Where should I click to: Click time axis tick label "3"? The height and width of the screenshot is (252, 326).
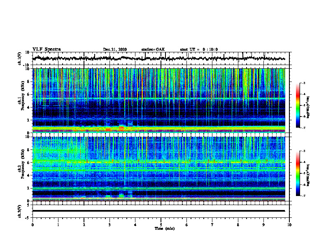(109, 225)
